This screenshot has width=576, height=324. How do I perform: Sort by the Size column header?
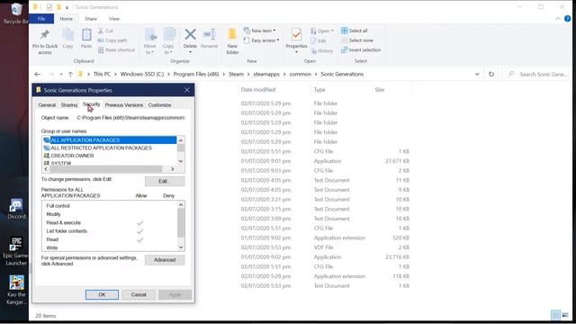coord(380,90)
